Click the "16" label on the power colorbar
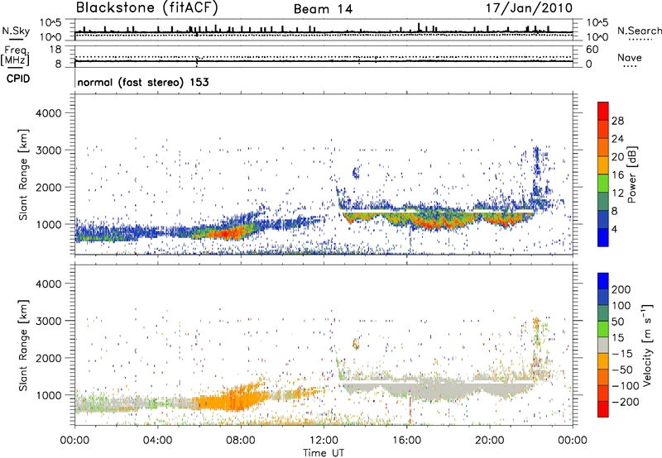This screenshot has width=662, height=458. 617,175
